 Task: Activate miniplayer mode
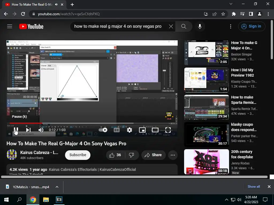142,130
